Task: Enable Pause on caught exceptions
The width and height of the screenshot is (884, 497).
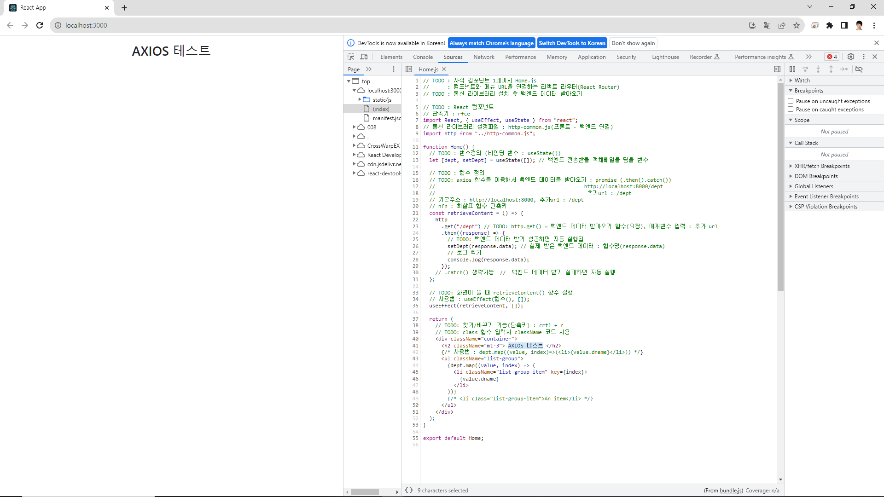Action: pyautogui.click(x=791, y=109)
